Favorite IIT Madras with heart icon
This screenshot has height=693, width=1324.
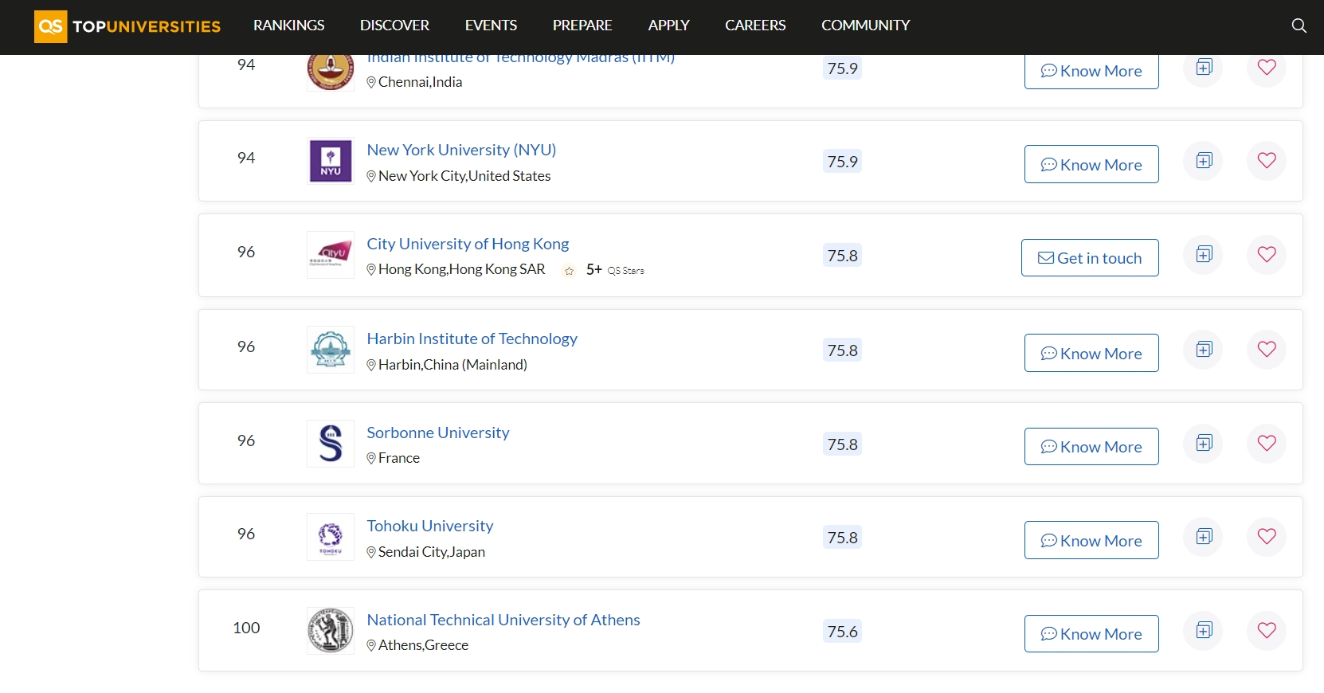tap(1267, 67)
